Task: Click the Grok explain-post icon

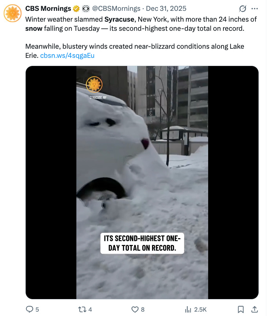Action: (243, 9)
